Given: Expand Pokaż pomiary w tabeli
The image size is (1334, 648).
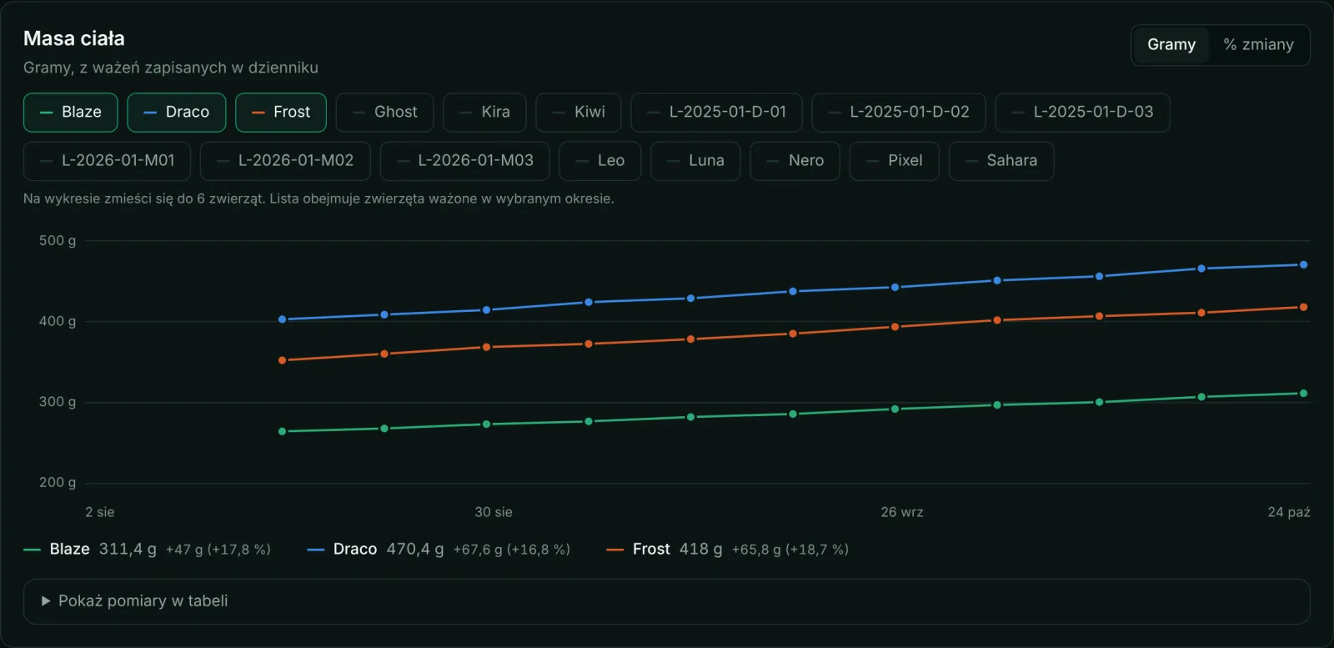Looking at the screenshot, I should 667,601.
